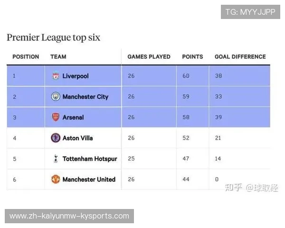Image resolution: width=285 pixels, height=228 pixels.
Task: Click the Premier League top six heading
Action: (53, 38)
